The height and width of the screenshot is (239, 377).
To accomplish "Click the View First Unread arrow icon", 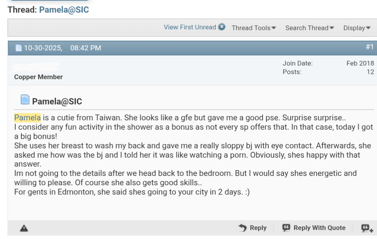I will tap(222, 27).
